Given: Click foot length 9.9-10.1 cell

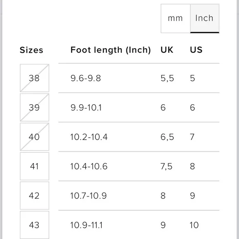Looking at the screenshot, I should pos(86,108).
